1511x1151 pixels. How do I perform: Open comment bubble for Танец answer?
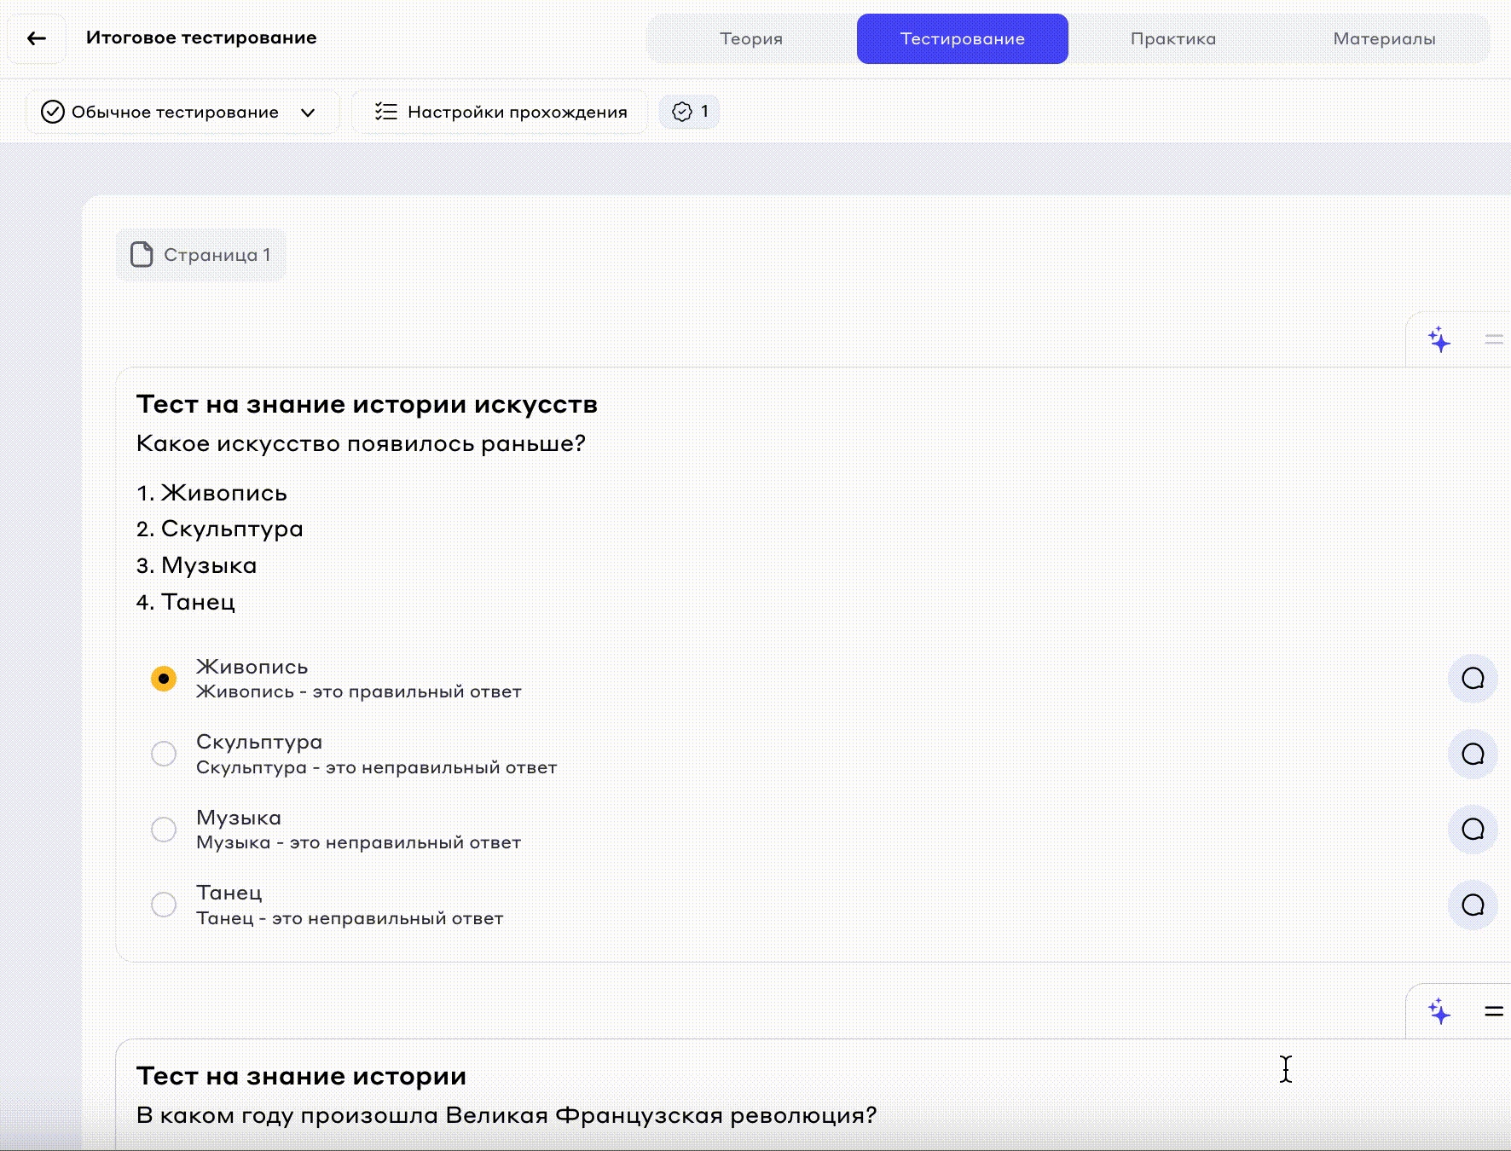pyautogui.click(x=1473, y=905)
